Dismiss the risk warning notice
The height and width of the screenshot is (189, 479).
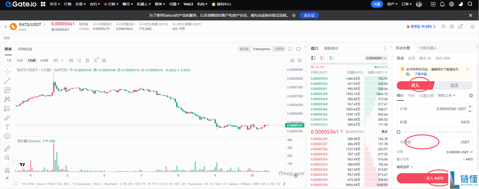coord(467,69)
